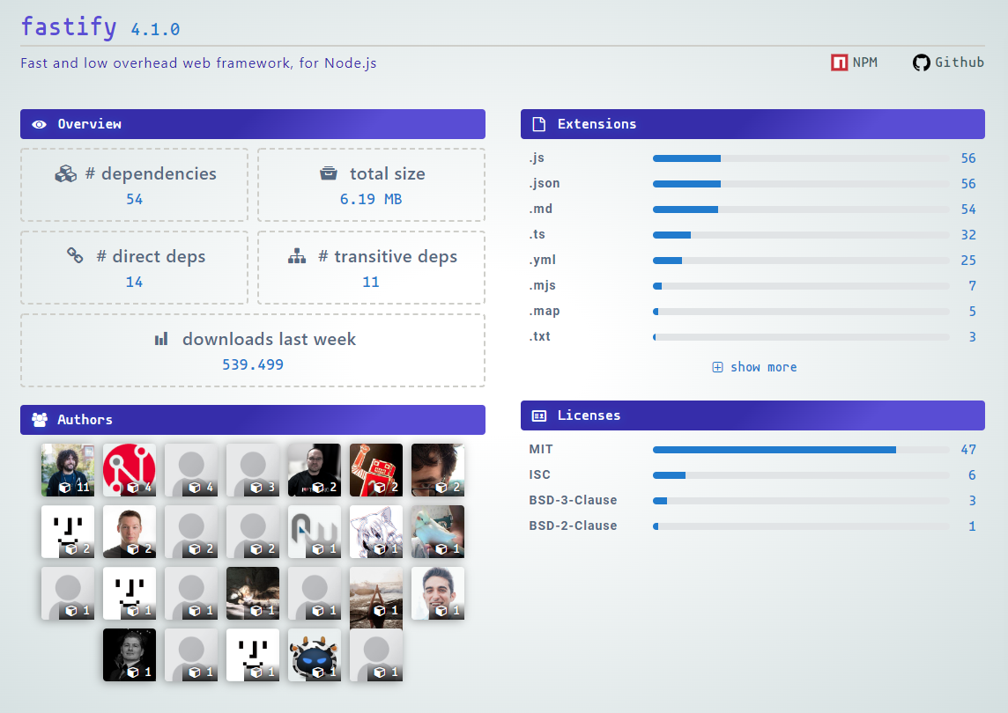Screen dimensions: 1008x713
Task: Open the Authors section header
Action: [253, 420]
